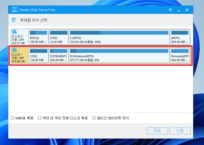Click the C:(NTFS) usage bar
Viewport: 204px width, 145px height.
click(119, 33)
